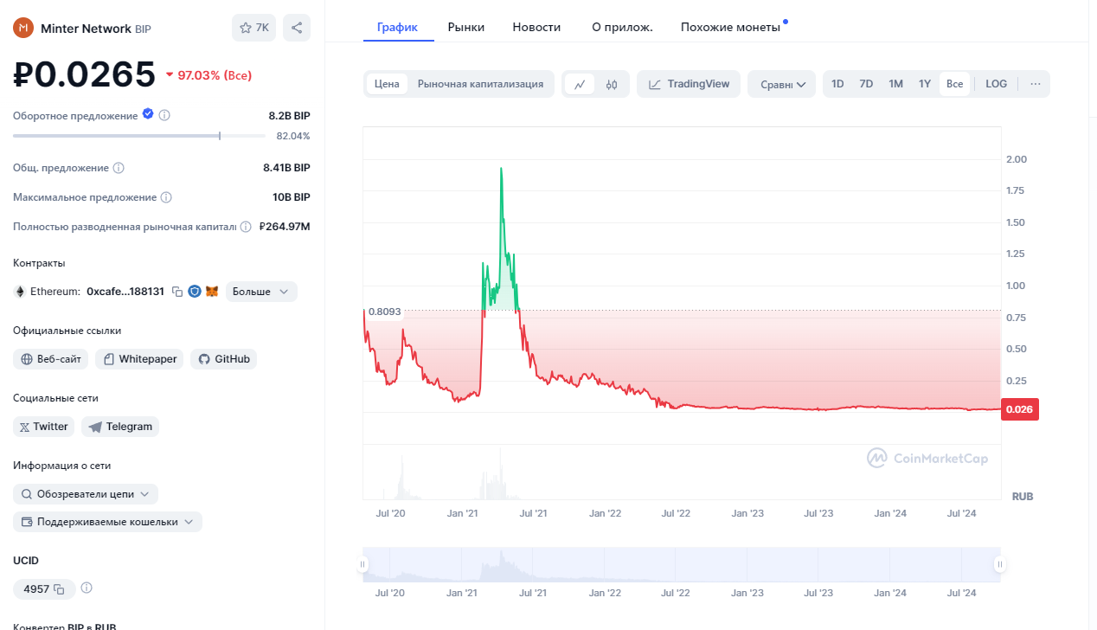Click the ₽264.97M diluted cap value
The height and width of the screenshot is (630, 1097).
pos(285,227)
